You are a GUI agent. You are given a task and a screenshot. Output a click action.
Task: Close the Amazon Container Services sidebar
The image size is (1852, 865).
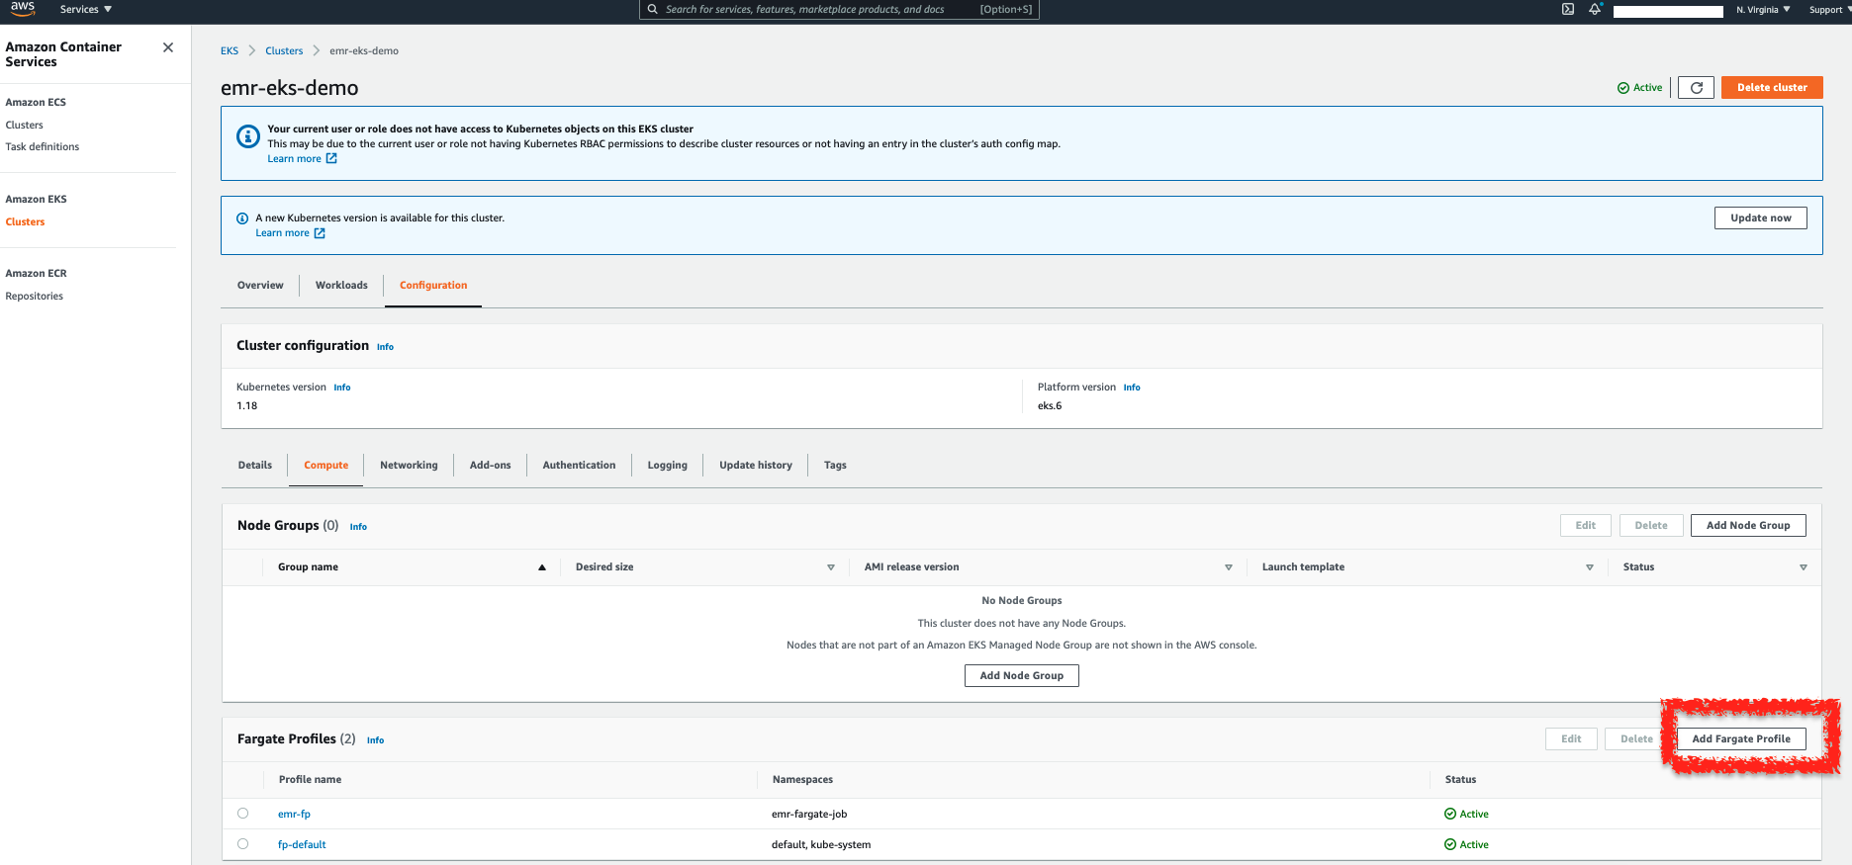point(168,47)
